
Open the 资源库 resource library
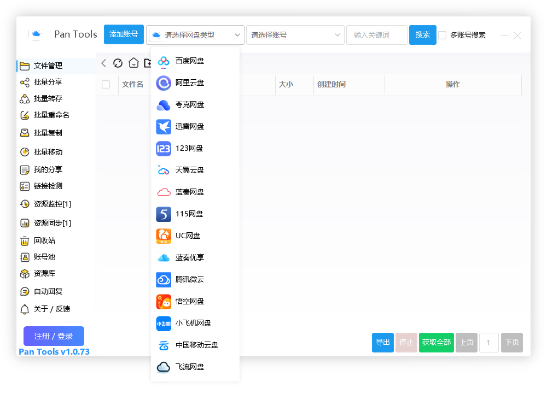[40, 273]
